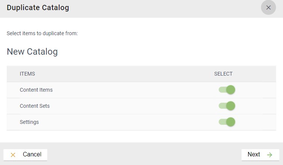Click the 'Select items to duplicate from' text
Image resolution: width=283 pixels, height=165 pixels.
(42, 34)
